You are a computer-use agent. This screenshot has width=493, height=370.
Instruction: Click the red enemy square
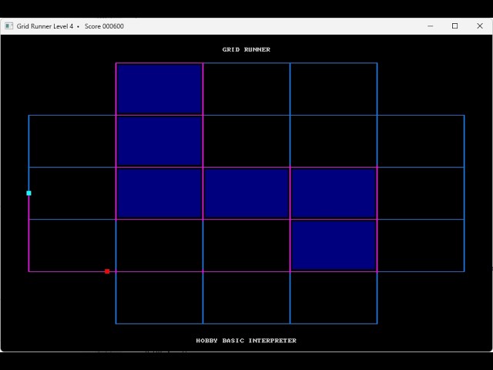(107, 271)
